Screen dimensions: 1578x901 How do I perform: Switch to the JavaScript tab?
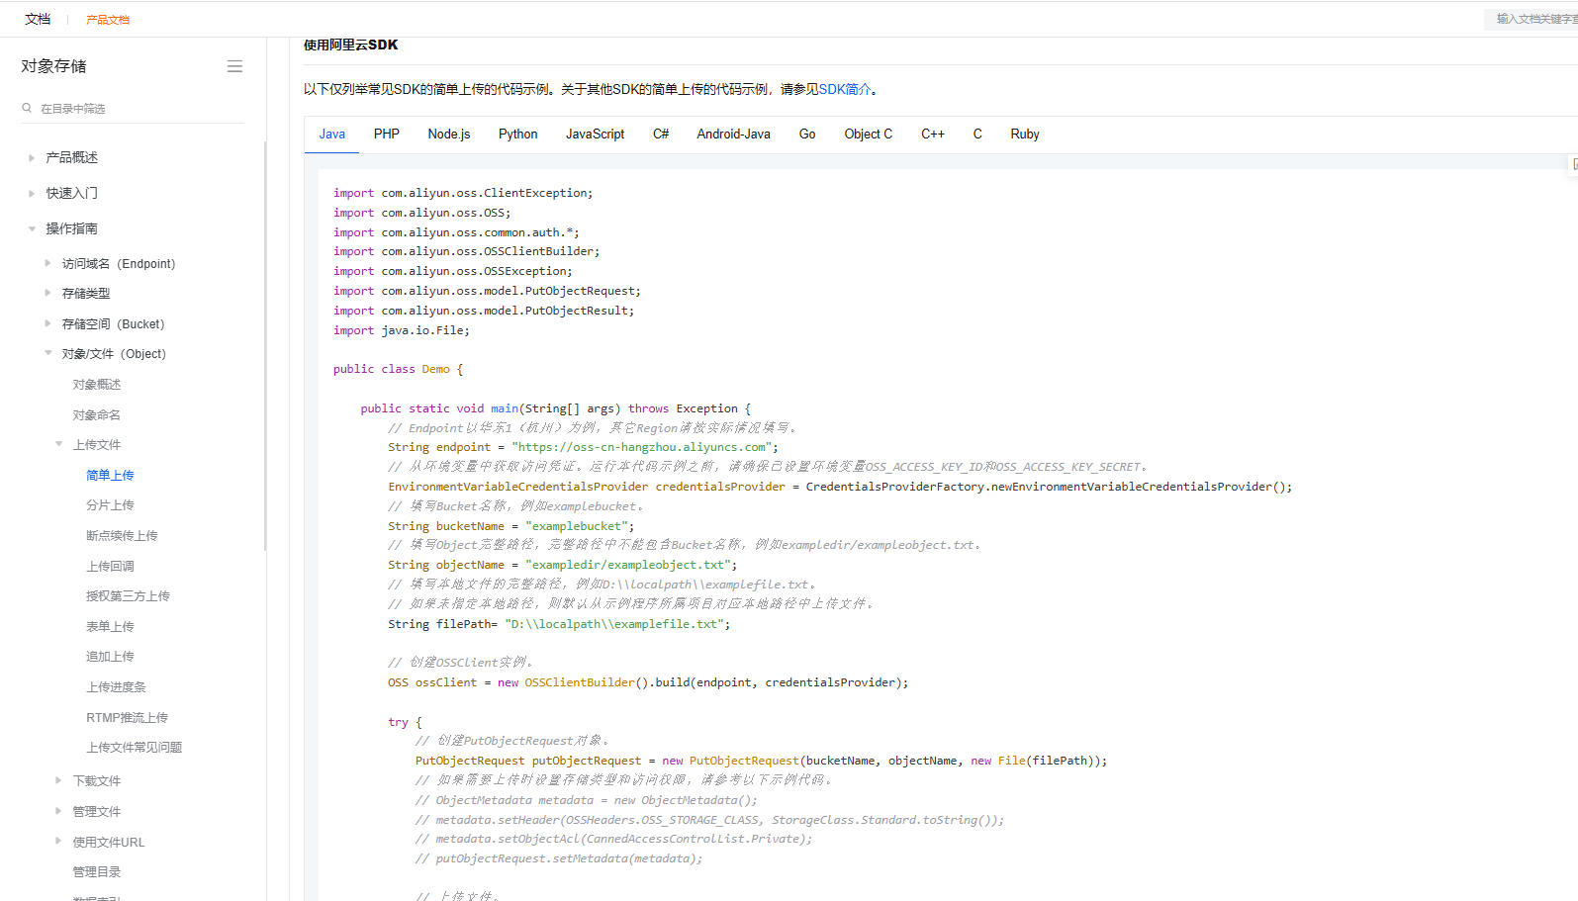point(595,135)
